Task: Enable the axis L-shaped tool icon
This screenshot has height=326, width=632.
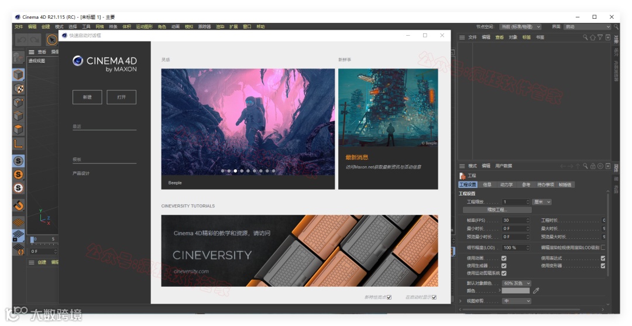Action: [19, 143]
